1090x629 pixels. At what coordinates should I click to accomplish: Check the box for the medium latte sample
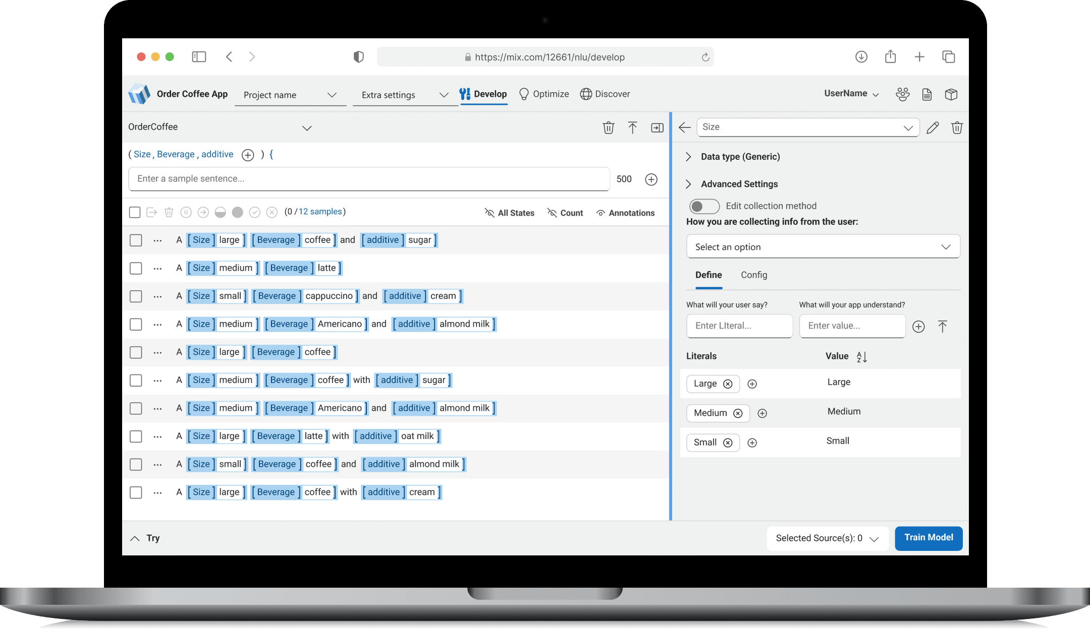(x=136, y=268)
